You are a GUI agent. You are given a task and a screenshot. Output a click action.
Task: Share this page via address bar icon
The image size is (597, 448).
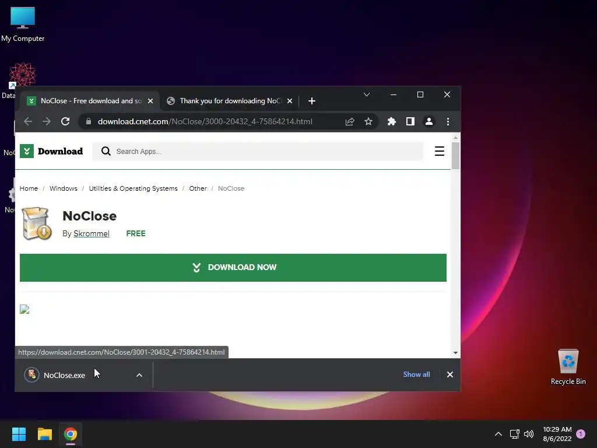pos(350,121)
